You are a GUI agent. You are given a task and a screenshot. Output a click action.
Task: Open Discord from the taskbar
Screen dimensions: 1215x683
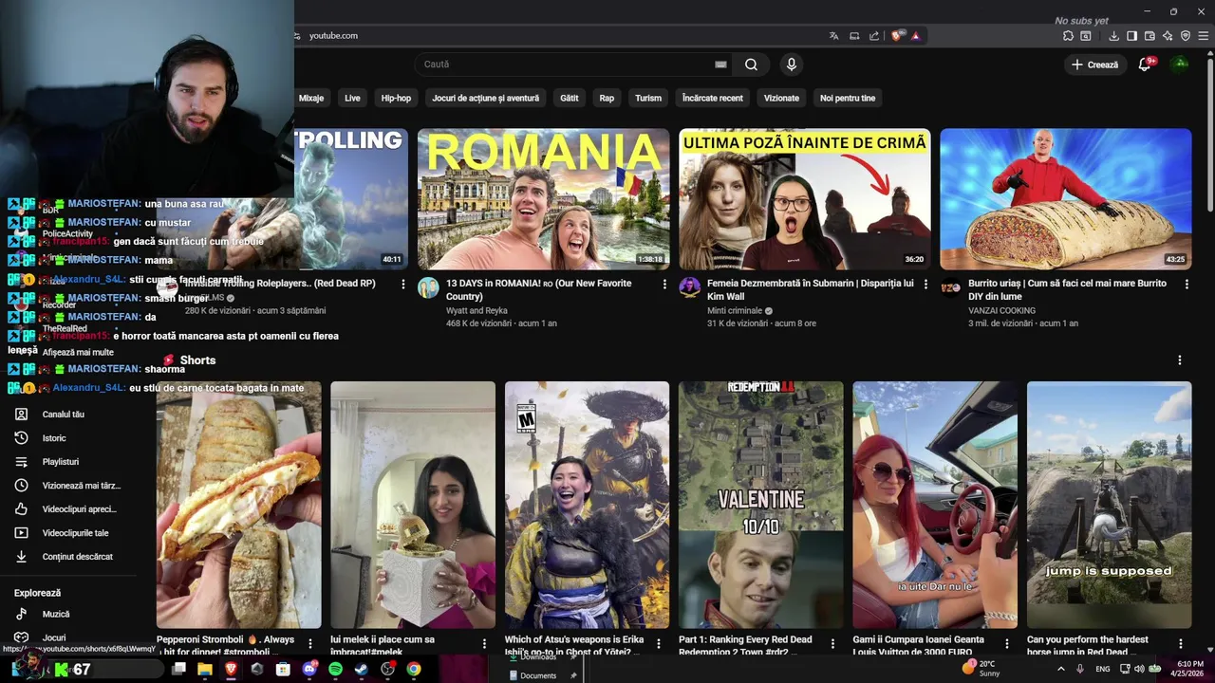click(308, 669)
